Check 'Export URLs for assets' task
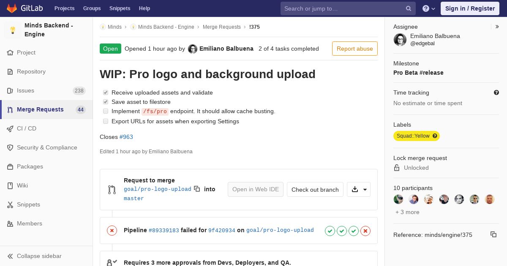Image resolution: width=507 pixels, height=266 pixels. click(x=106, y=121)
